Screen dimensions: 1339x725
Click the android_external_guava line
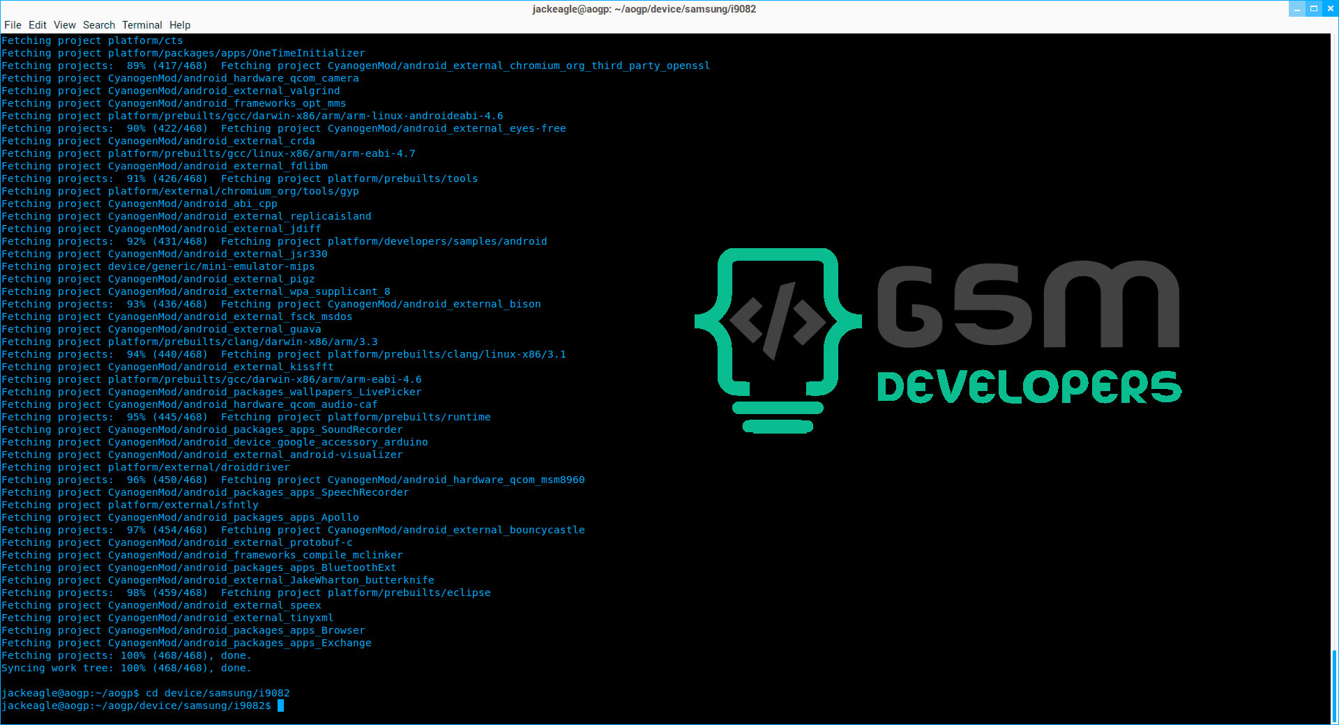[x=161, y=330]
